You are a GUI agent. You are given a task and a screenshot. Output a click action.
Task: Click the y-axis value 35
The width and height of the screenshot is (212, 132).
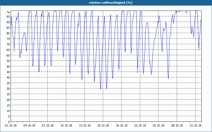click(8, 83)
